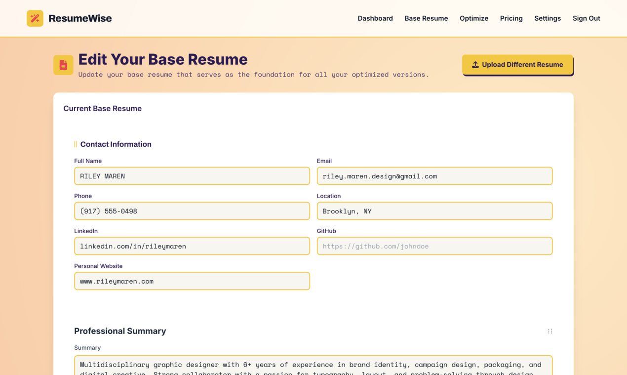
Task: Click the red document icon beside the page title
Action: click(63, 65)
